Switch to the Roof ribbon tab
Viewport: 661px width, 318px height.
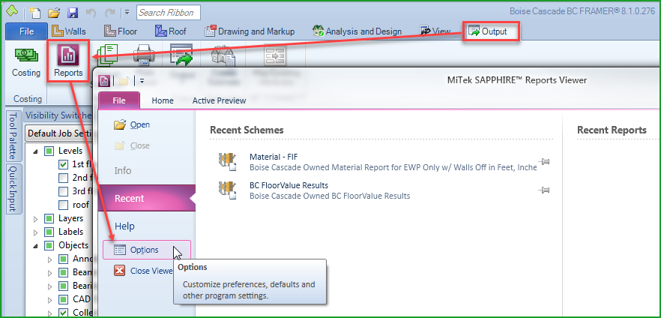click(x=171, y=31)
